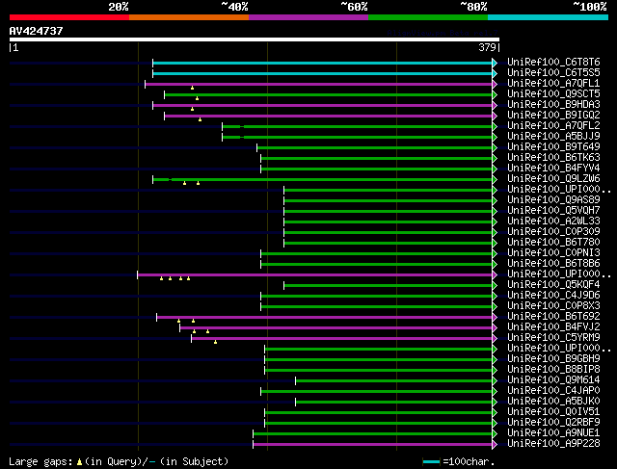Select hit label UniRef100_A5BJJ9
Screen dimensions: 617x469
click(553, 137)
